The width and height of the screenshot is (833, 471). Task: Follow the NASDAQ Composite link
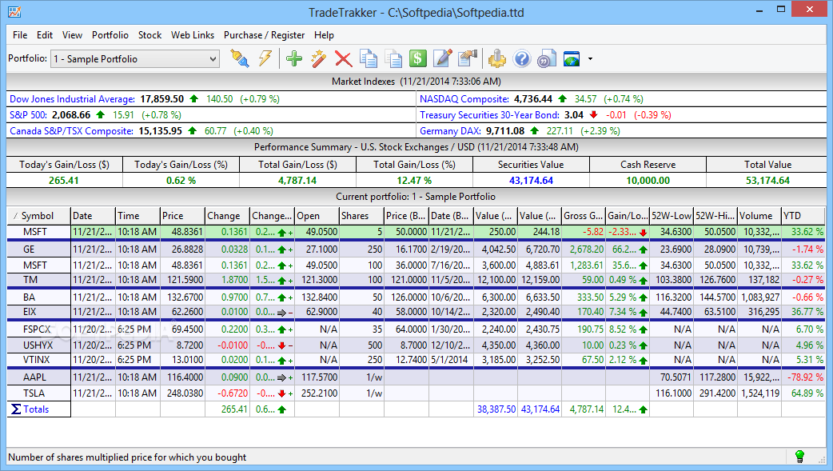click(x=464, y=99)
